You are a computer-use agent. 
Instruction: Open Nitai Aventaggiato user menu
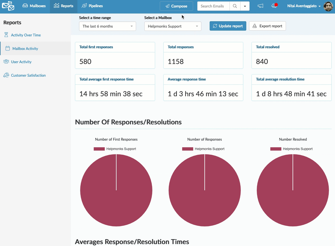tap(304, 6)
